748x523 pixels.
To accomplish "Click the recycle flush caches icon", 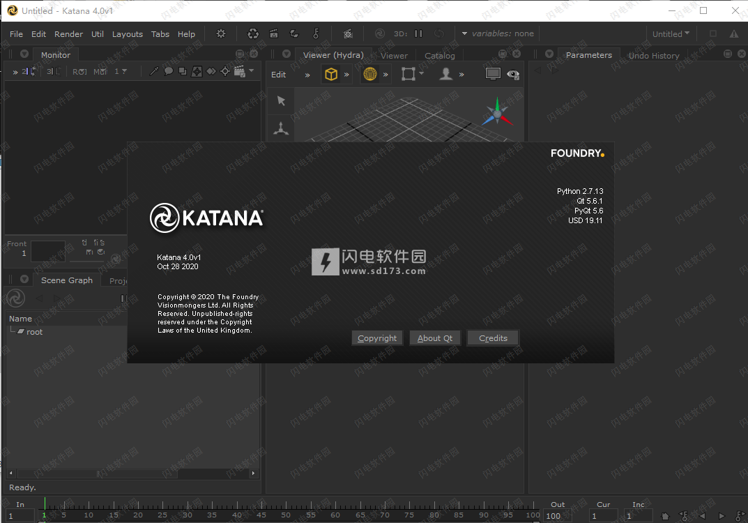I will click(253, 33).
